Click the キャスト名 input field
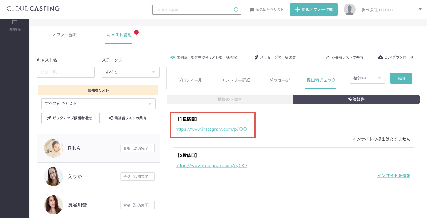This screenshot has width=427, height=218. tap(66, 72)
